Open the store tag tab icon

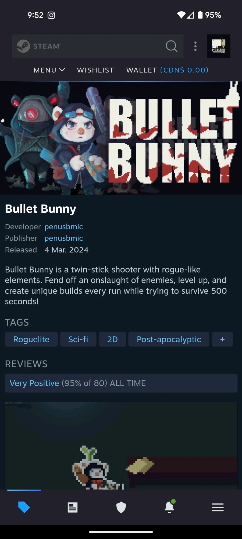[24, 507]
